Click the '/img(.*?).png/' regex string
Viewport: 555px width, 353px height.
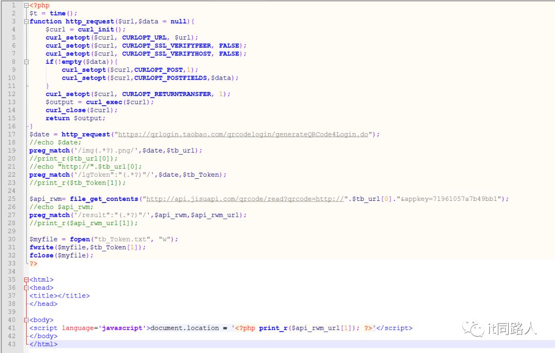(106, 151)
